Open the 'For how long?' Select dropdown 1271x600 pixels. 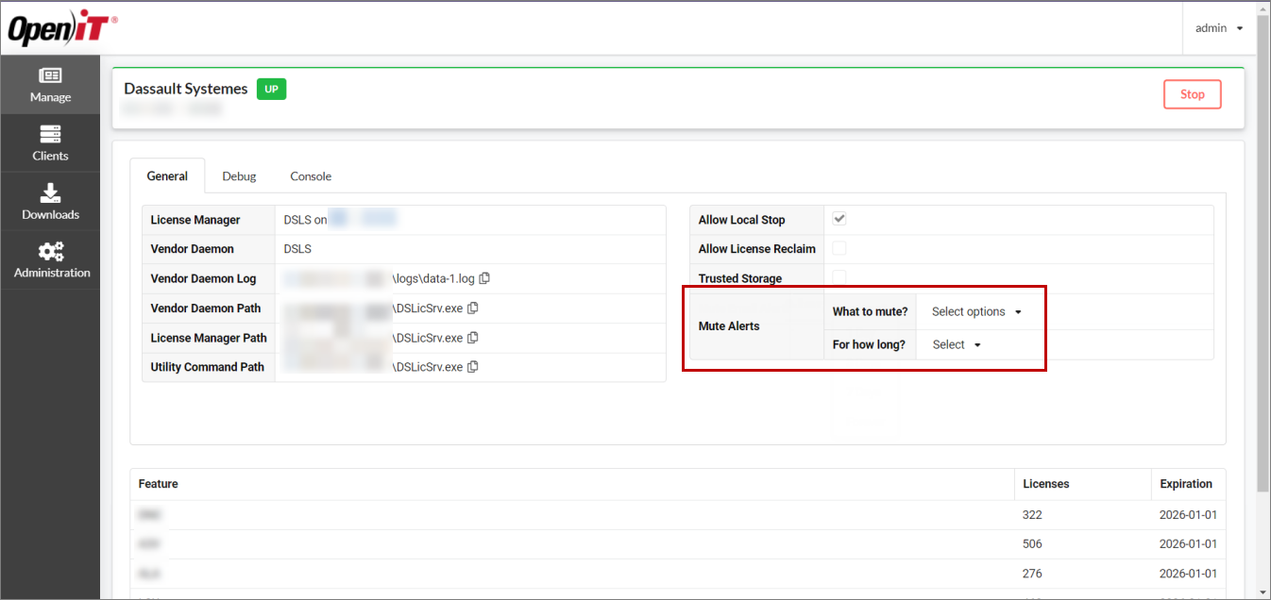click(x=954, y=344)
